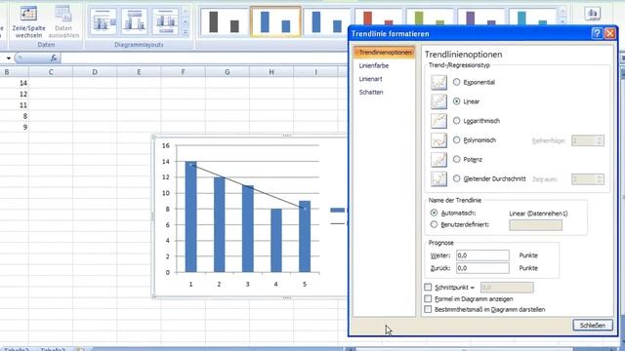Enable Bestimmtheitsmaß im Diagramm darstellen checkbox

428,309
